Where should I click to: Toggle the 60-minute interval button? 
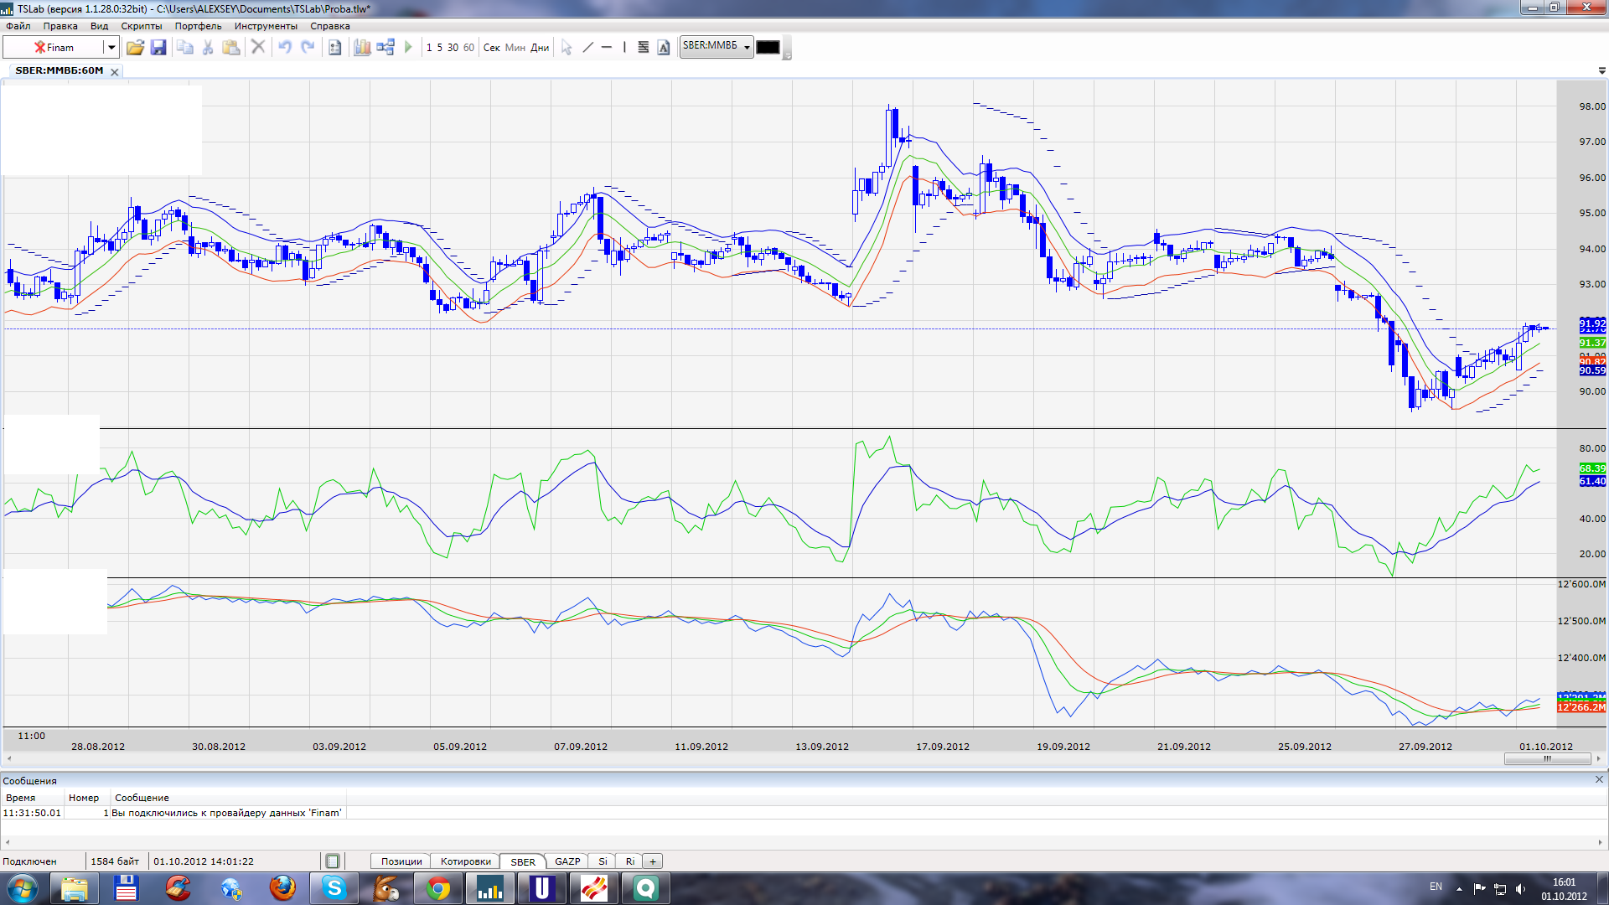click(468, 48)
